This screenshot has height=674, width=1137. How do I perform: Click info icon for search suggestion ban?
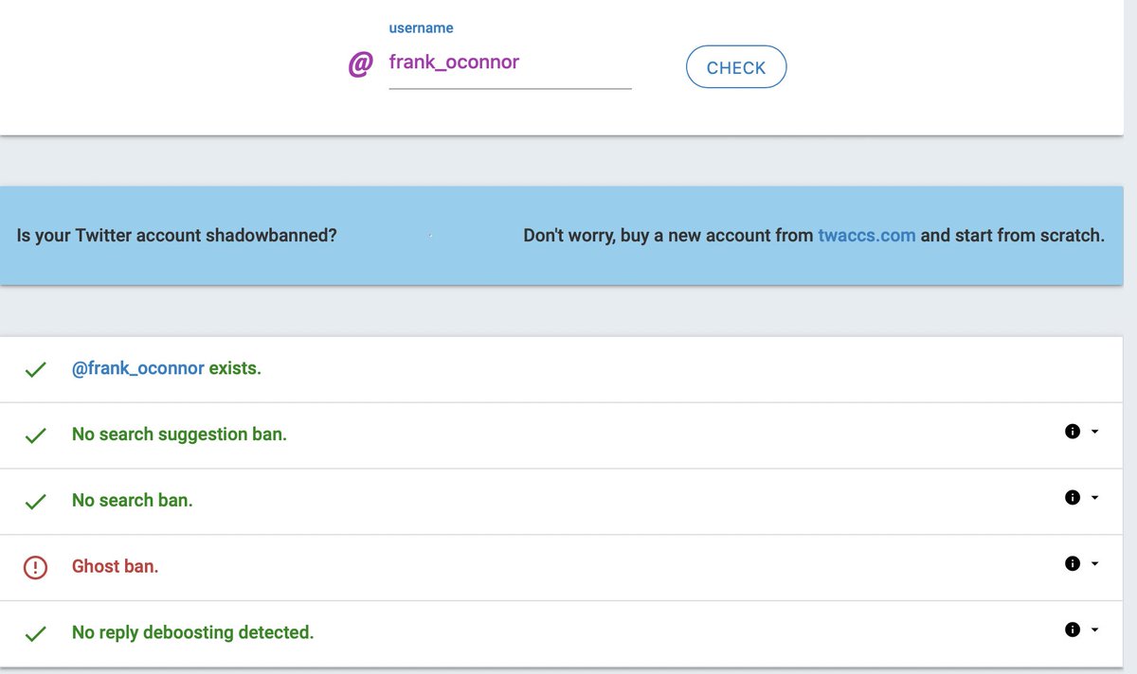point(1073,432)
